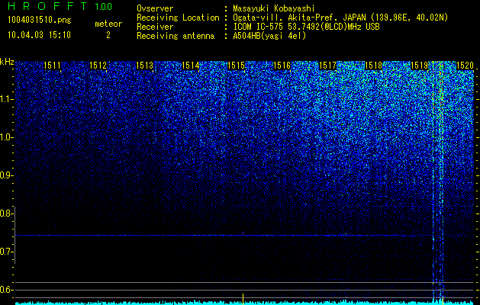Click the version number 1.0.0
This screenshot has width=480, height=305.
point(104,6)
